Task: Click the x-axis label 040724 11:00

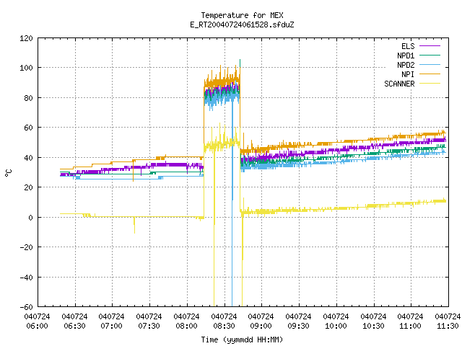Action: point(411,321)
